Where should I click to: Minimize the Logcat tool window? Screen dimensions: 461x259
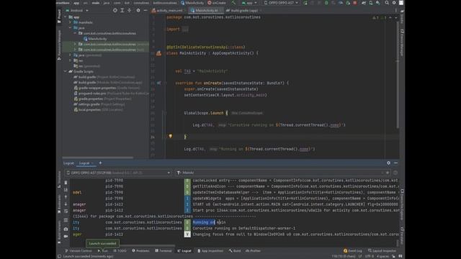[395, 163]
